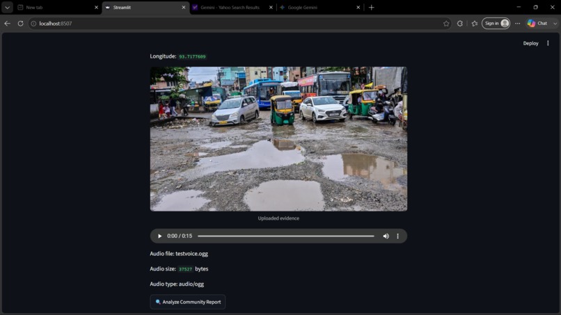Screen dimensions: 561x315
Task: Open browser extensions icon
Action: tap(460, 23)
